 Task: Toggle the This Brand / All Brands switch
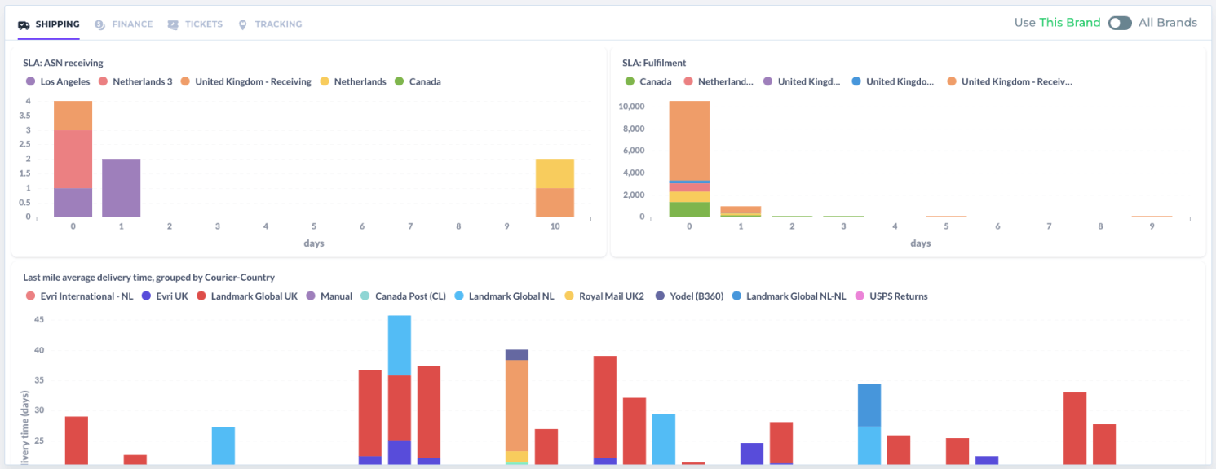pos(1120,23)
